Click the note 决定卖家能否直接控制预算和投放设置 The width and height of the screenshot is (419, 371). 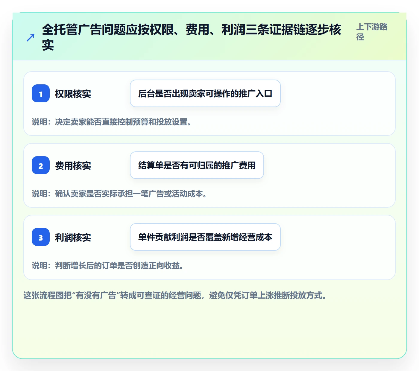click(x=112, y=122)
